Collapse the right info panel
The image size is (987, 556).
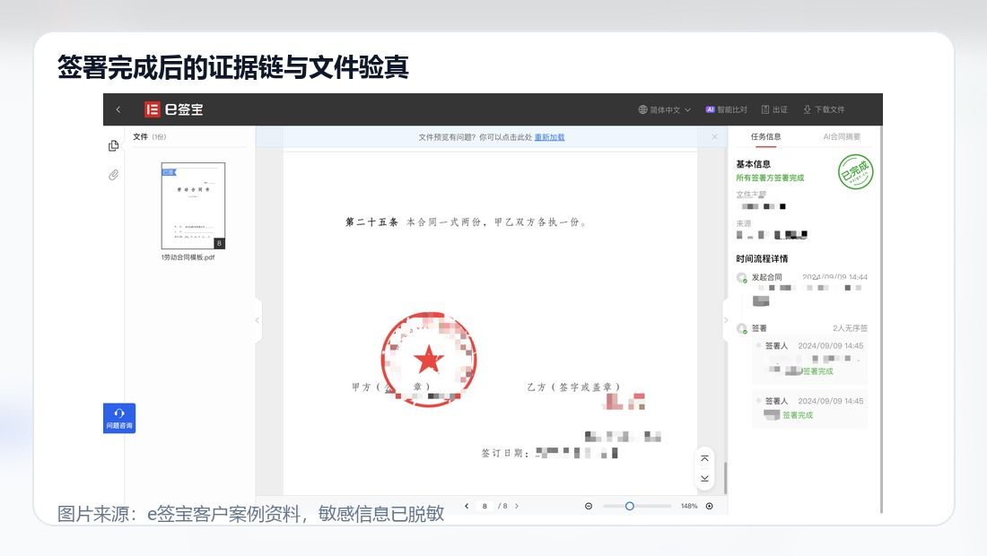726,320
